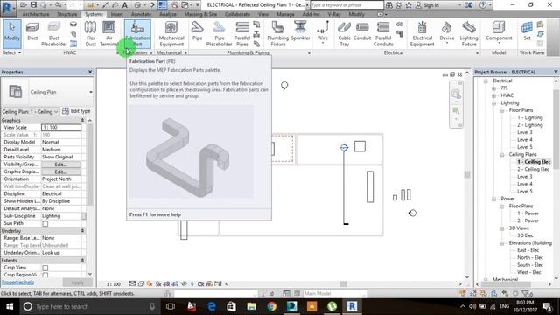Select the Electrical Equipment tool
Viewport: 560px width, 315px height.
click(x=422, y=34)
